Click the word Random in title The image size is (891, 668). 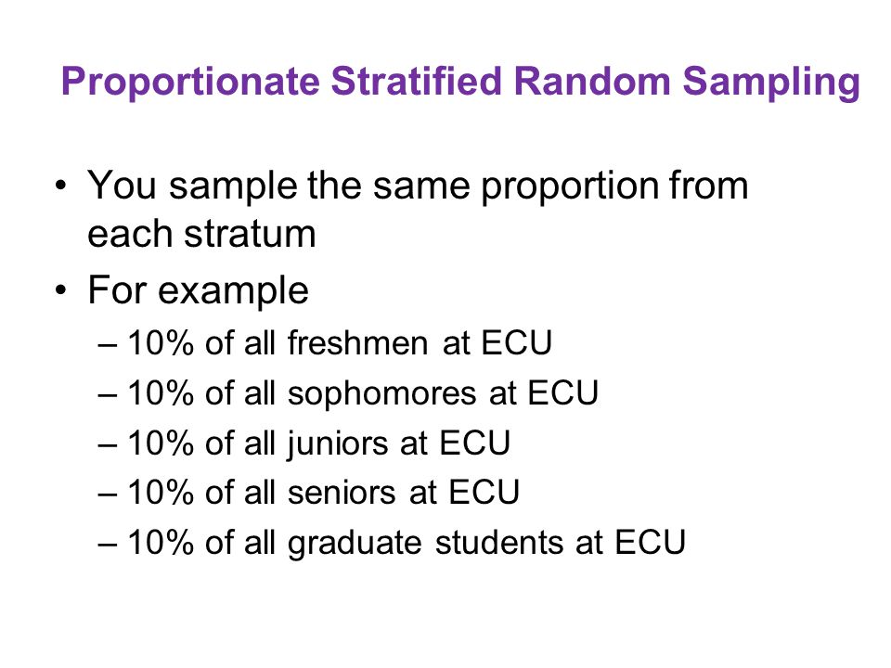tap(592, 82)
